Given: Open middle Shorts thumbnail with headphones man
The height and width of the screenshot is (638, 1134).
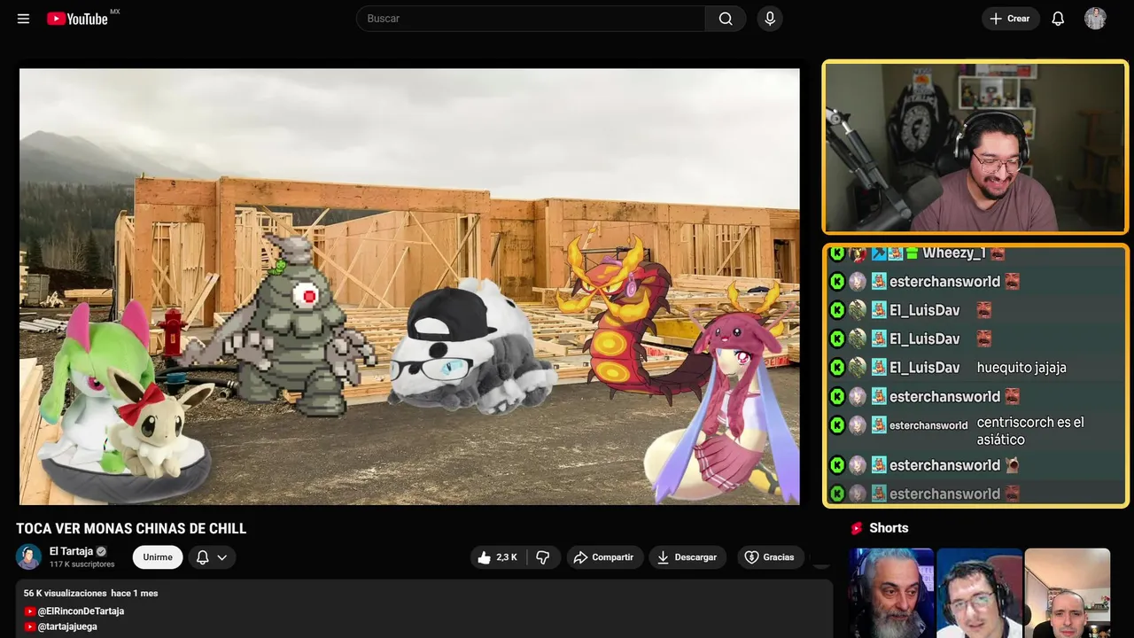Looking at the screenshot, I should coord(979,593).
